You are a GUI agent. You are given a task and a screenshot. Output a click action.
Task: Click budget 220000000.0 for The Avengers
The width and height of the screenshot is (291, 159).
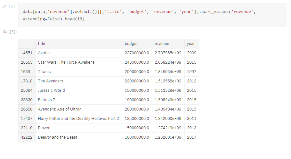[137, 81]
